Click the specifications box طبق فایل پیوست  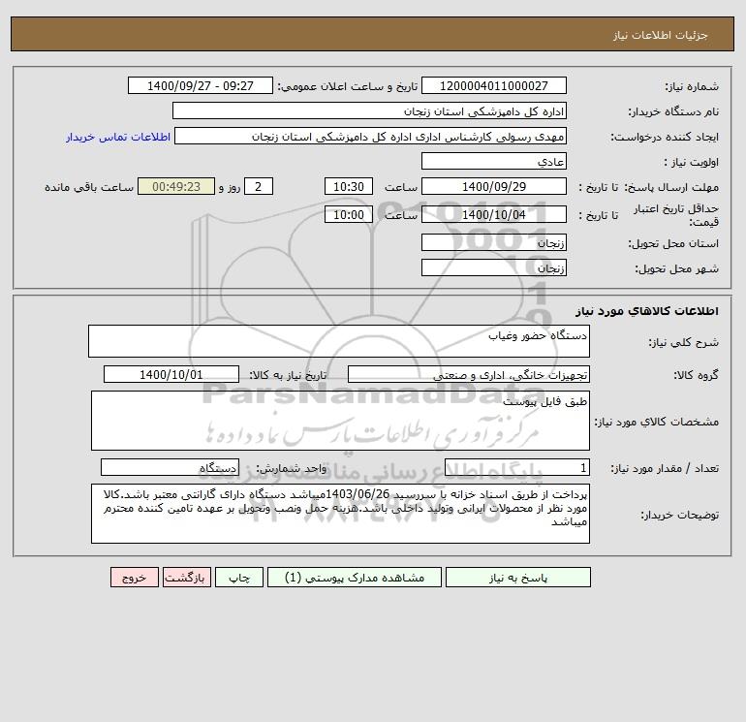point(340,421)
